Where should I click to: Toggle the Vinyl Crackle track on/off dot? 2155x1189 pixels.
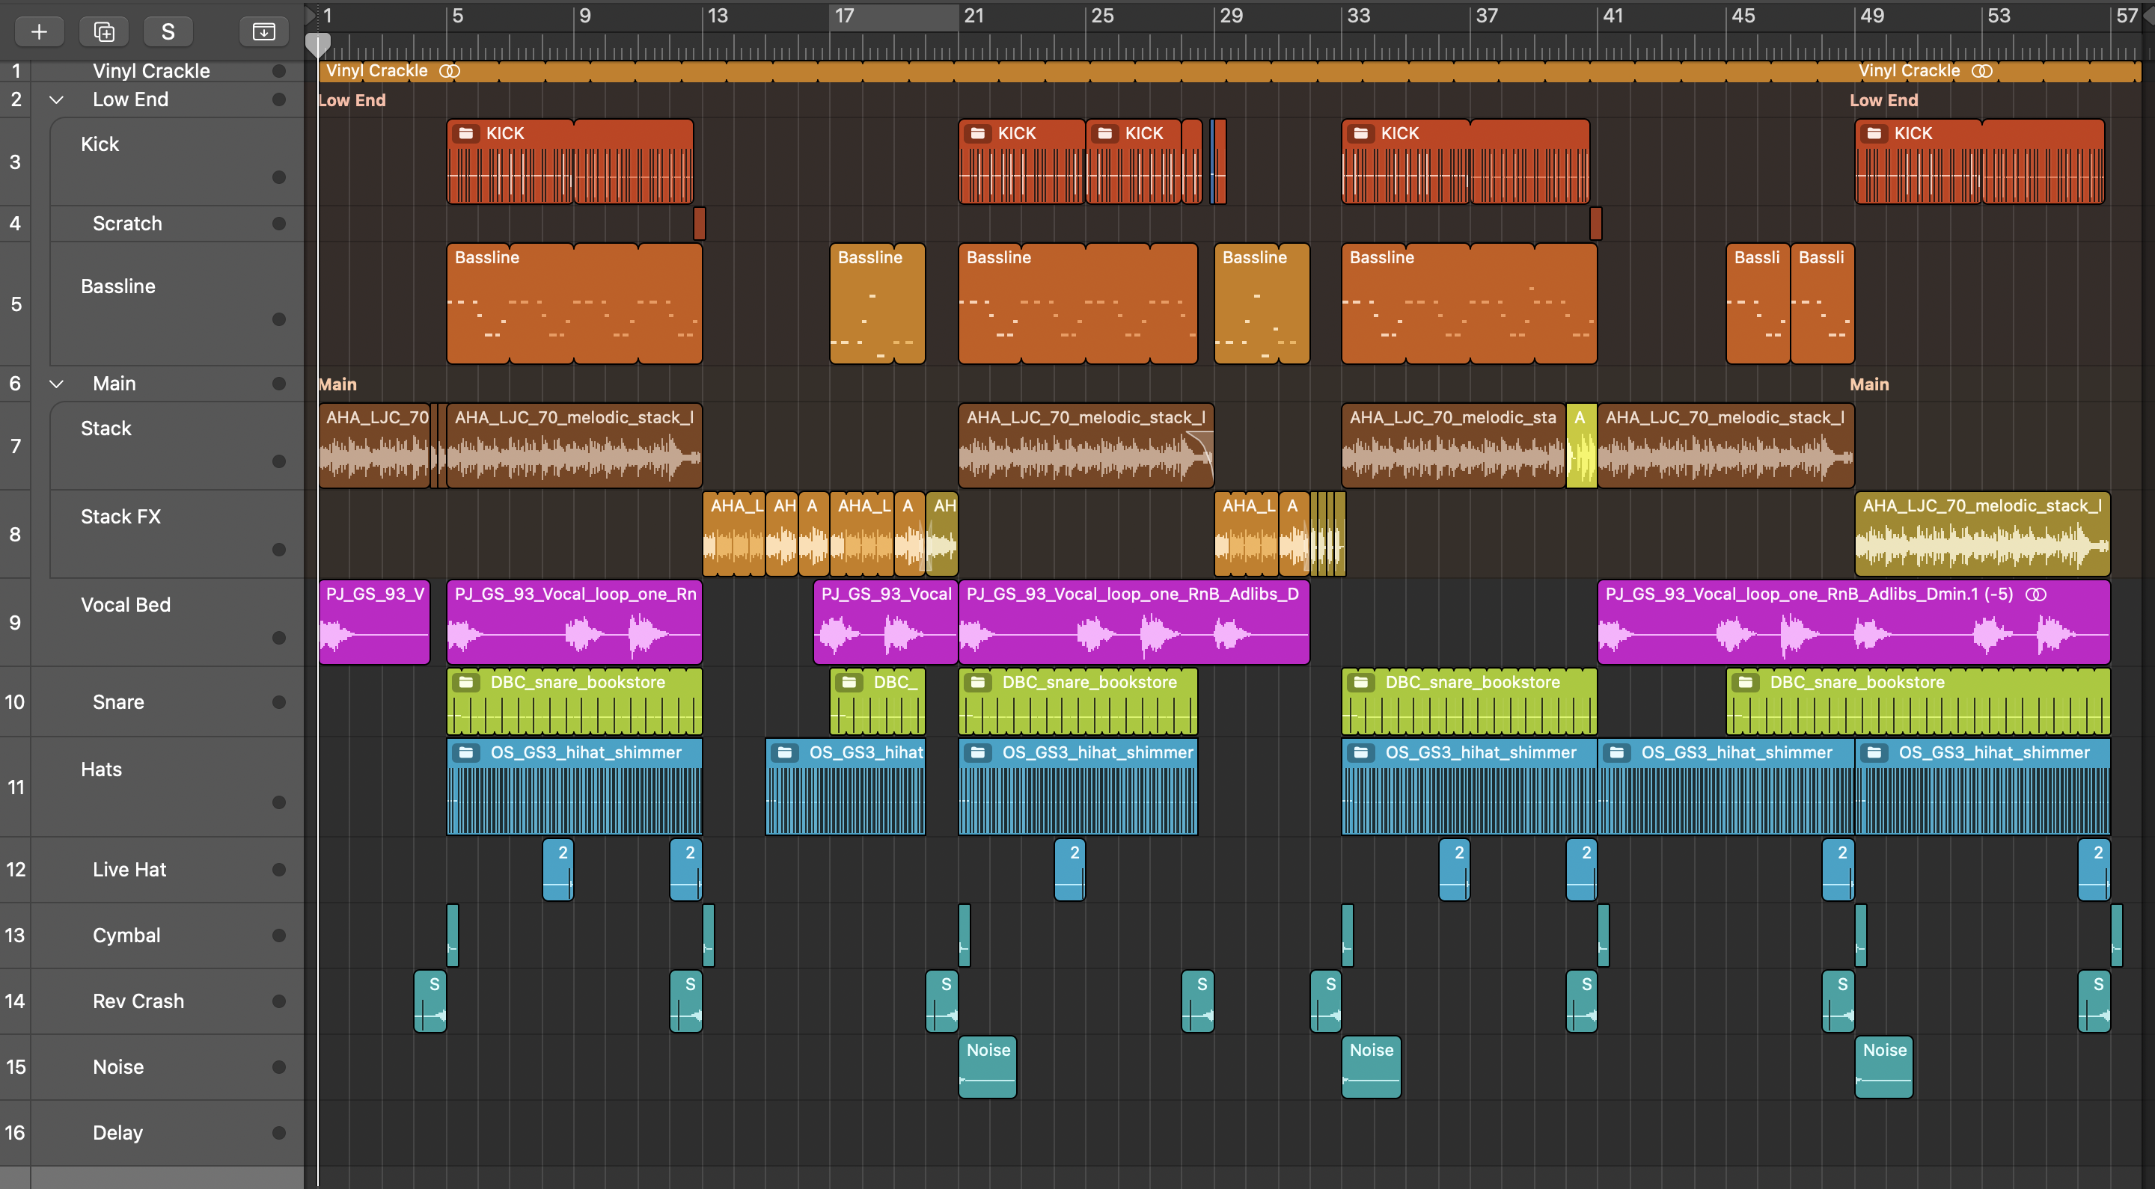(x=279, y=71)
